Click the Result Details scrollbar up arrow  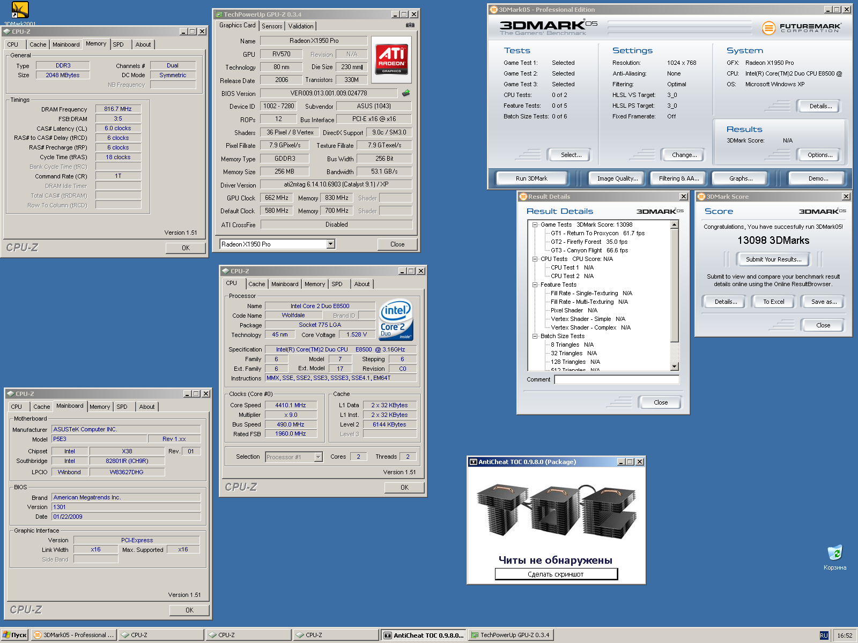(x=675, y=225)
